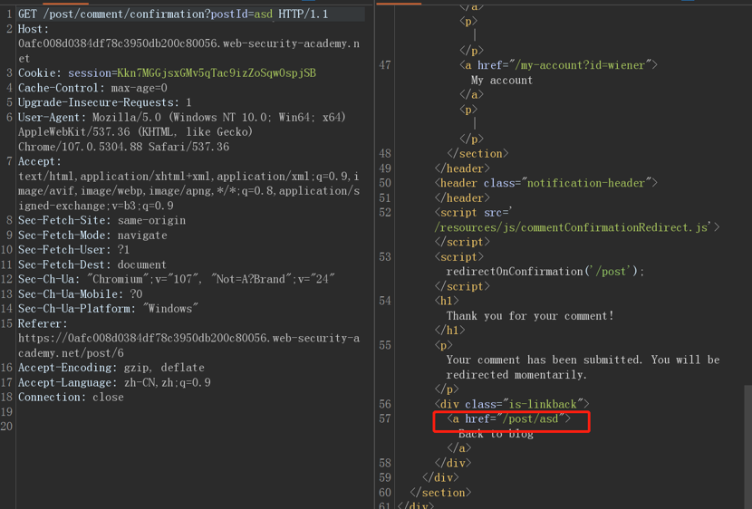Click the closing </section> tag on line 48
Screen dimensions: 752x509
point(477,153)
